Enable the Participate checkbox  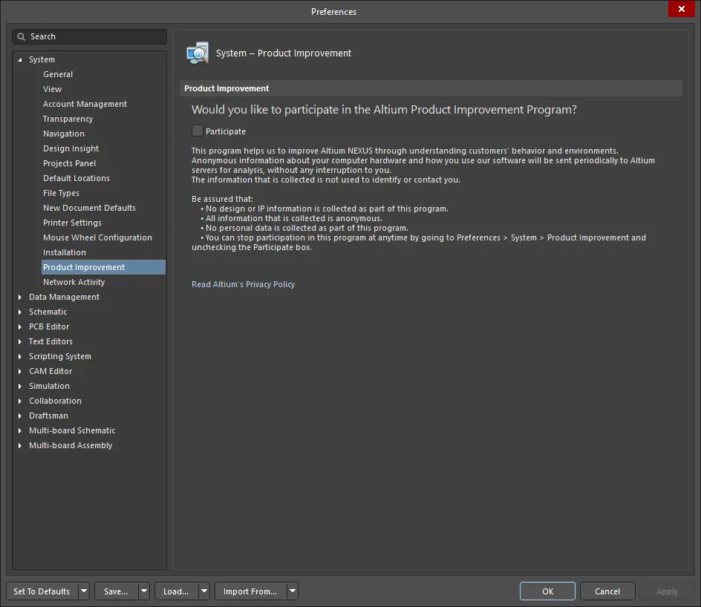pos(198,131)
